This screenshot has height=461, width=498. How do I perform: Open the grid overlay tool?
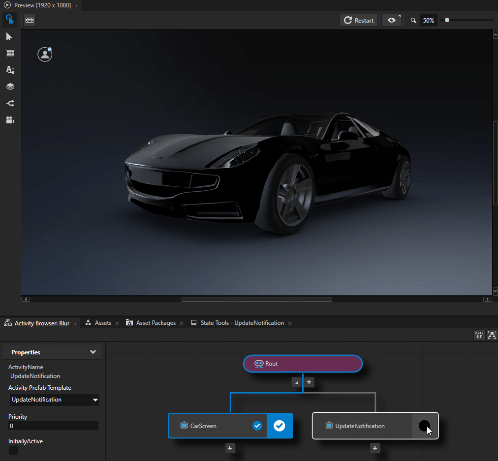9,53
